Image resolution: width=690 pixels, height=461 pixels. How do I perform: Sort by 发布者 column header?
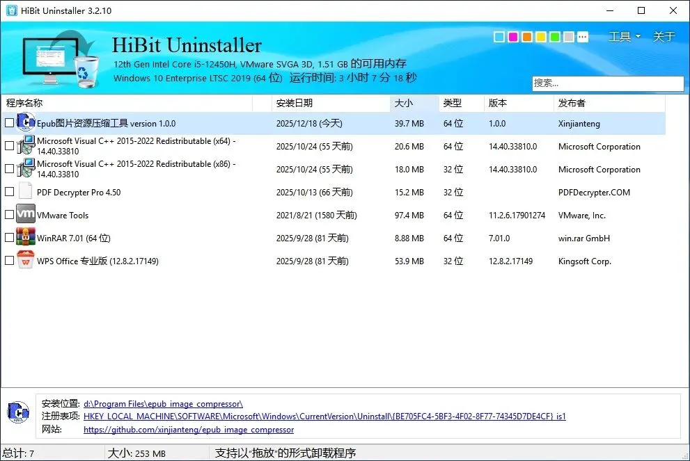(609, 103)
